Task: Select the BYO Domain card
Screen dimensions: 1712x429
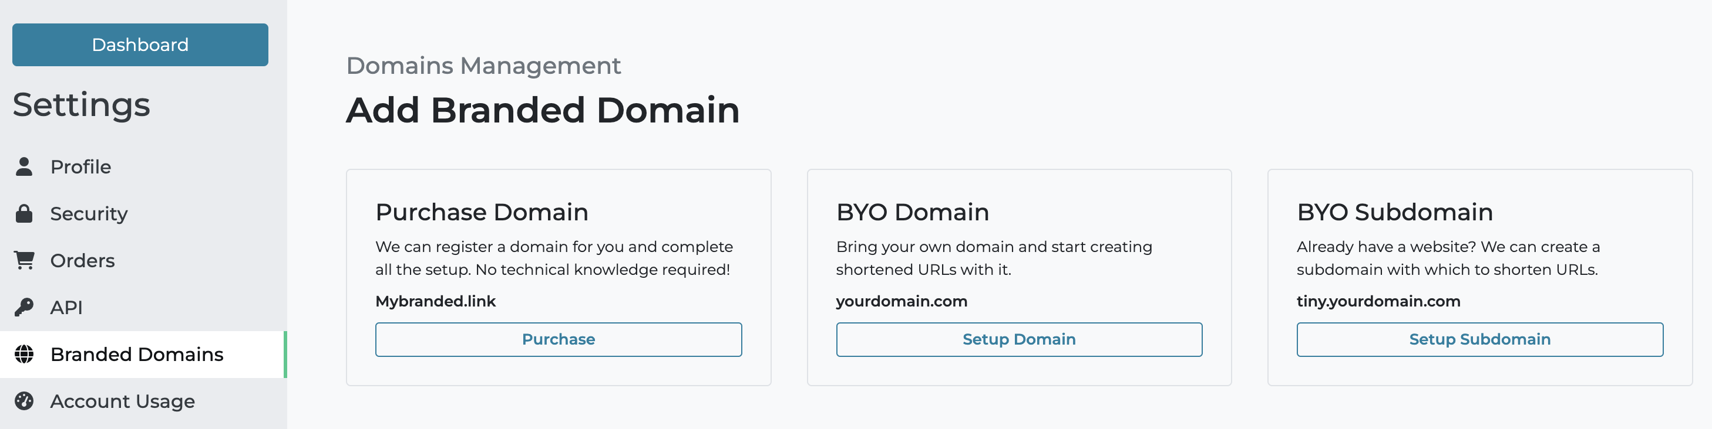Action: tap(1019, 277)
